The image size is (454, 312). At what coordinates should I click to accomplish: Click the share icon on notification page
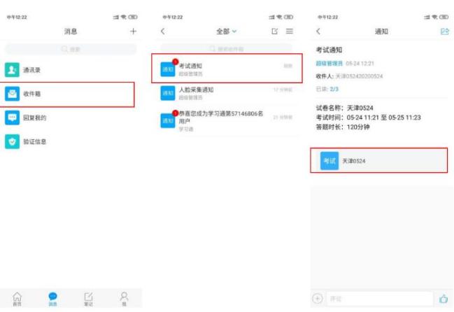point(444,31)
